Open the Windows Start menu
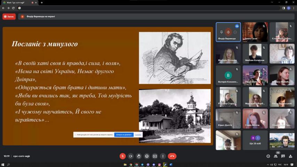 [3, 165]
